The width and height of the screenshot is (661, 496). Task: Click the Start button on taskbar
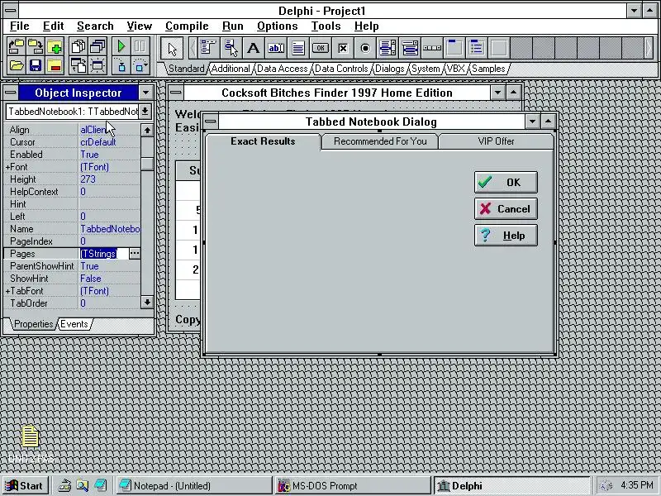point(25,485)
